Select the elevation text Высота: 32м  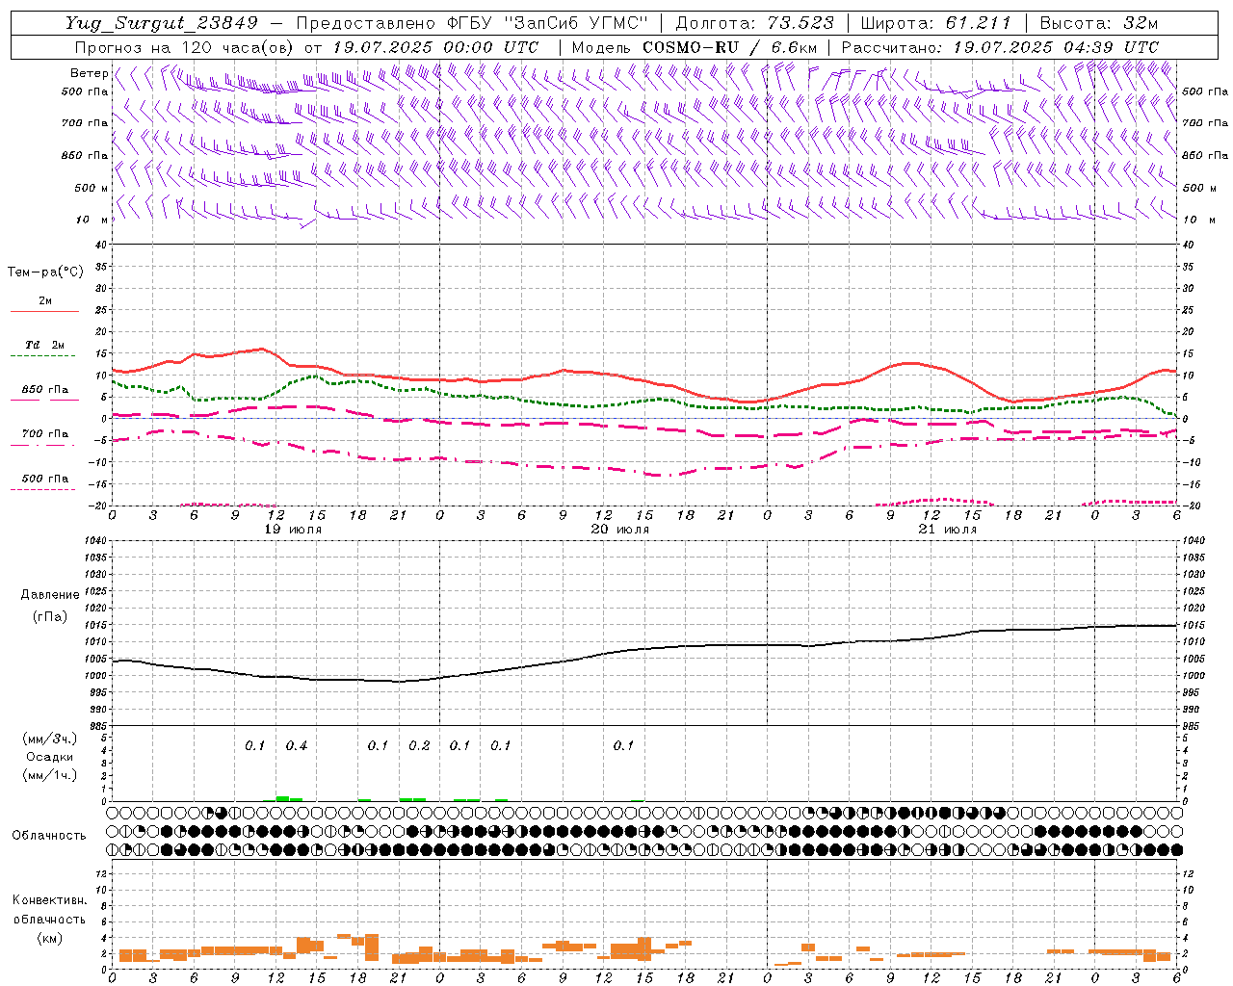[x=1098, y=23]
